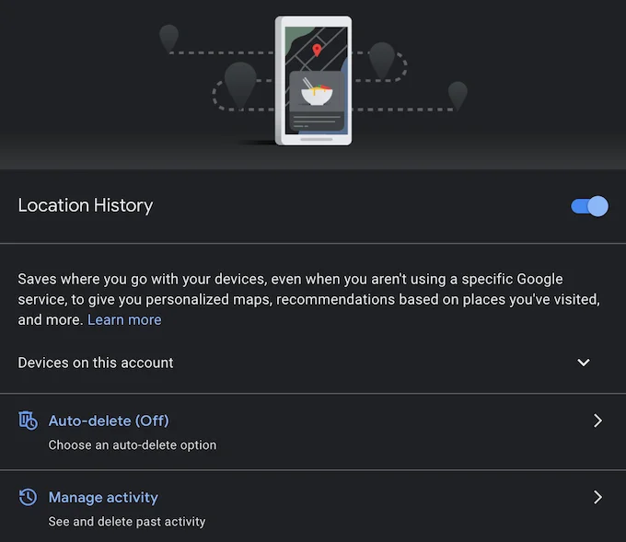
Task: Open the Learn more link
Action: (124, 320)
